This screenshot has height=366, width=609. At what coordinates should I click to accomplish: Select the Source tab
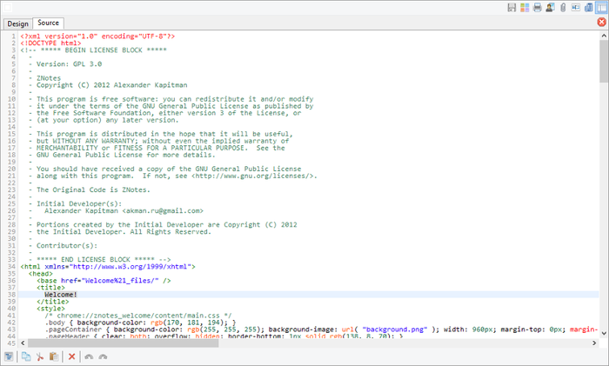pyautogui.click(x=48, y=23)
